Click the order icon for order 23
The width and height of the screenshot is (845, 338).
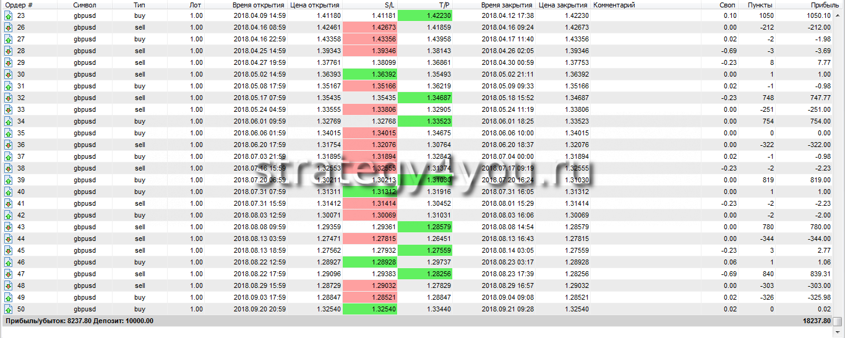click(8, 16)
